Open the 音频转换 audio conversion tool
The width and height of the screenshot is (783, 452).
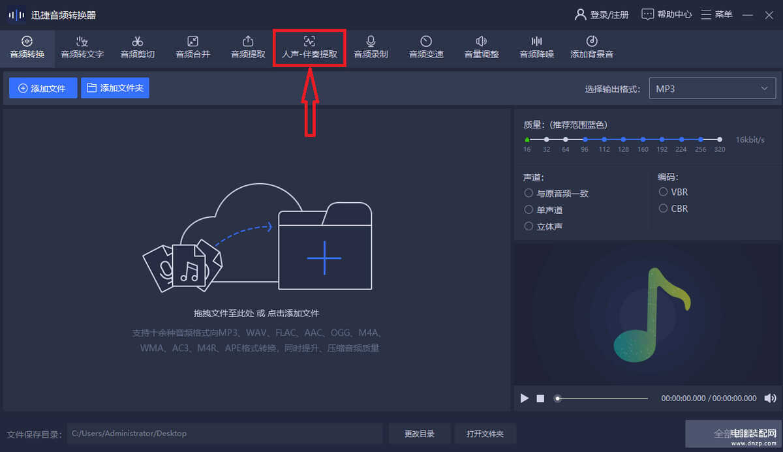(x=27, y=47)
